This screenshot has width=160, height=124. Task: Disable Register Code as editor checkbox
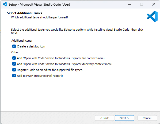(14, 70)
